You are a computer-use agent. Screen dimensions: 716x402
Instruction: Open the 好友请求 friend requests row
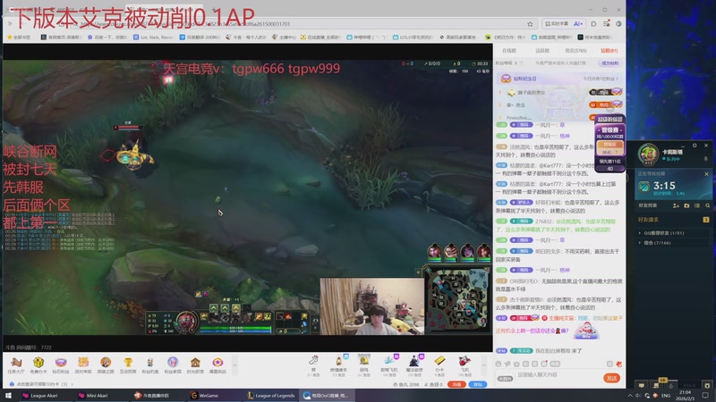tap(674, 220)
